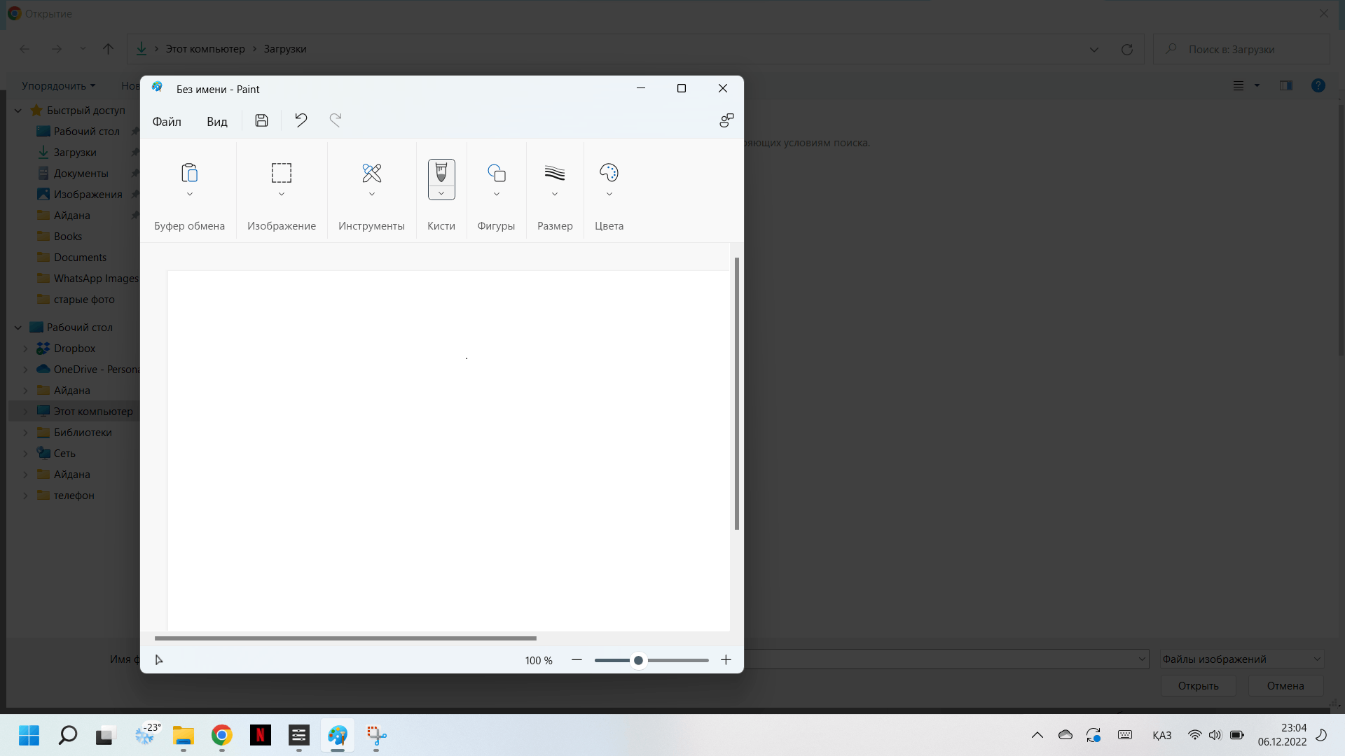This screenshot has width=1345, height=756.
Task: Open the Вид (View) menu
Action: coord(217,121)
